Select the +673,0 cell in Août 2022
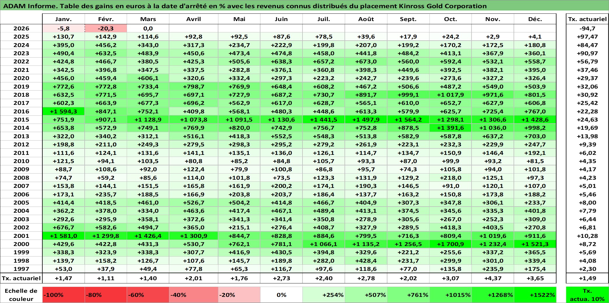 tap(366, 61)
